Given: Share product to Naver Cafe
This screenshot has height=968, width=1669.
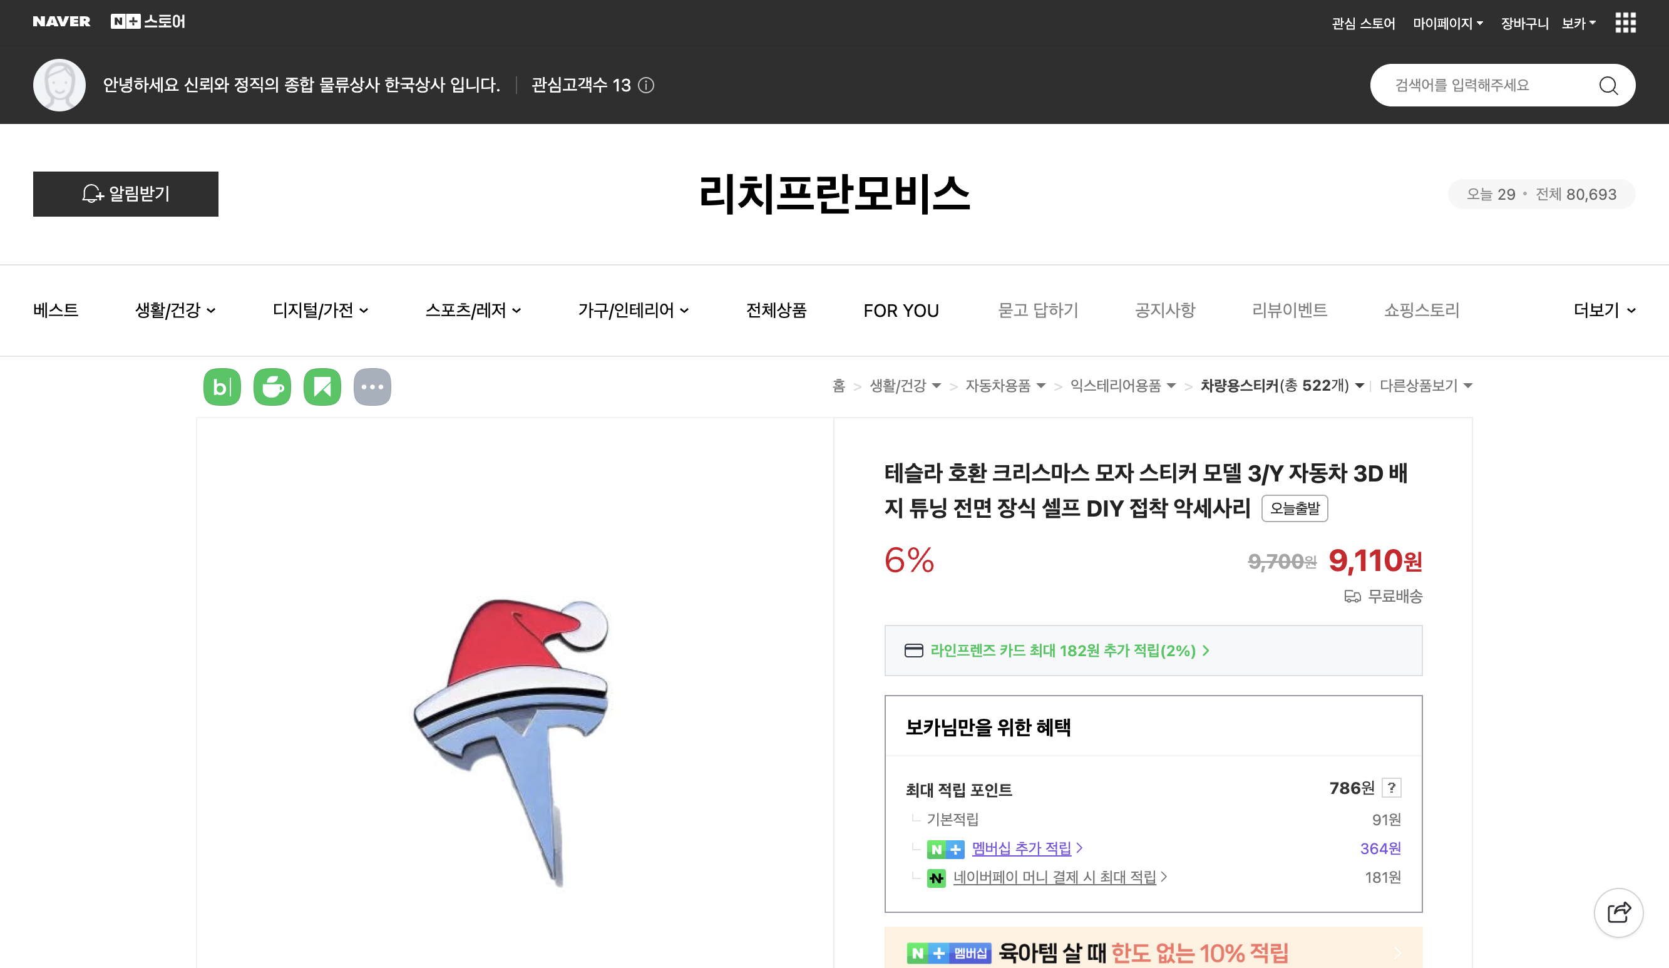Looking at the screenshot, I should point(272,387).
